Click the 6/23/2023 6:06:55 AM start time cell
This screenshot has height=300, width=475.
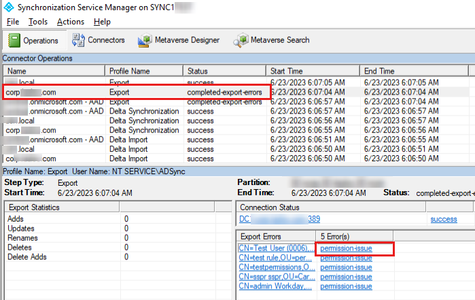(307, 130)
